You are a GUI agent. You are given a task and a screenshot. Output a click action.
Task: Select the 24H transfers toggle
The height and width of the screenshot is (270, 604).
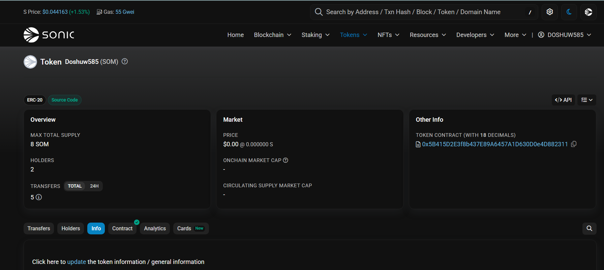tap(94, 186)
